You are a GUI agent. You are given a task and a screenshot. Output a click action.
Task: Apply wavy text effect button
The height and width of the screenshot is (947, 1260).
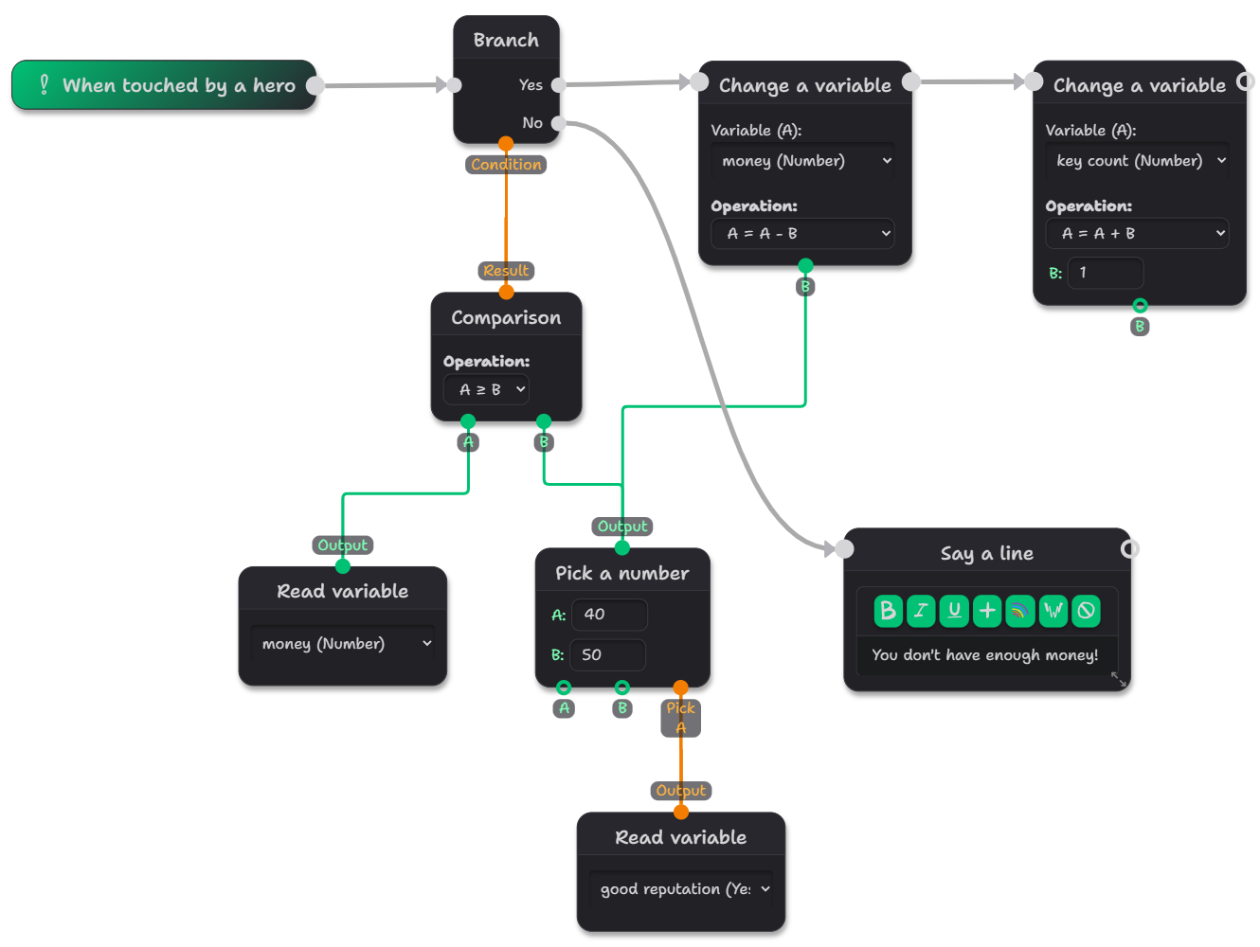[1053, 611]
